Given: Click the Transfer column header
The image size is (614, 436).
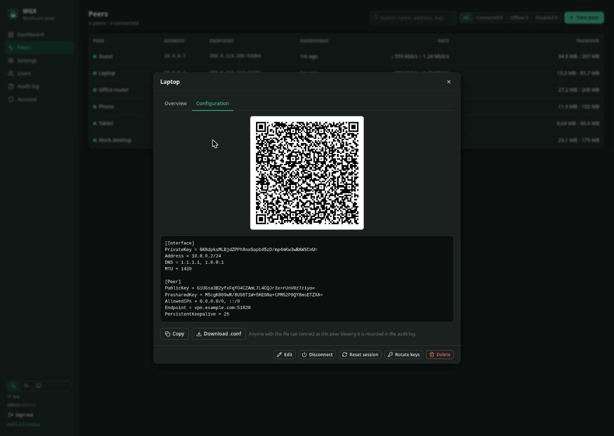Looking at the screenshot, I should tap(588, 41).
